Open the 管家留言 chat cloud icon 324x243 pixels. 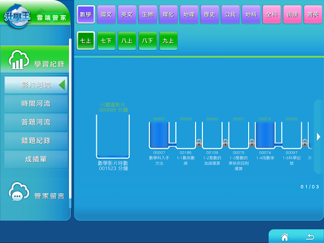click(18, 192)
